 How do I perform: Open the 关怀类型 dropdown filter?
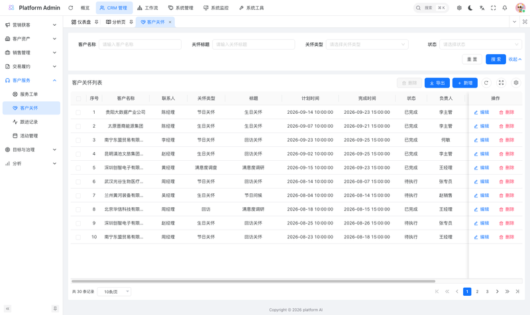pos(367,44)
